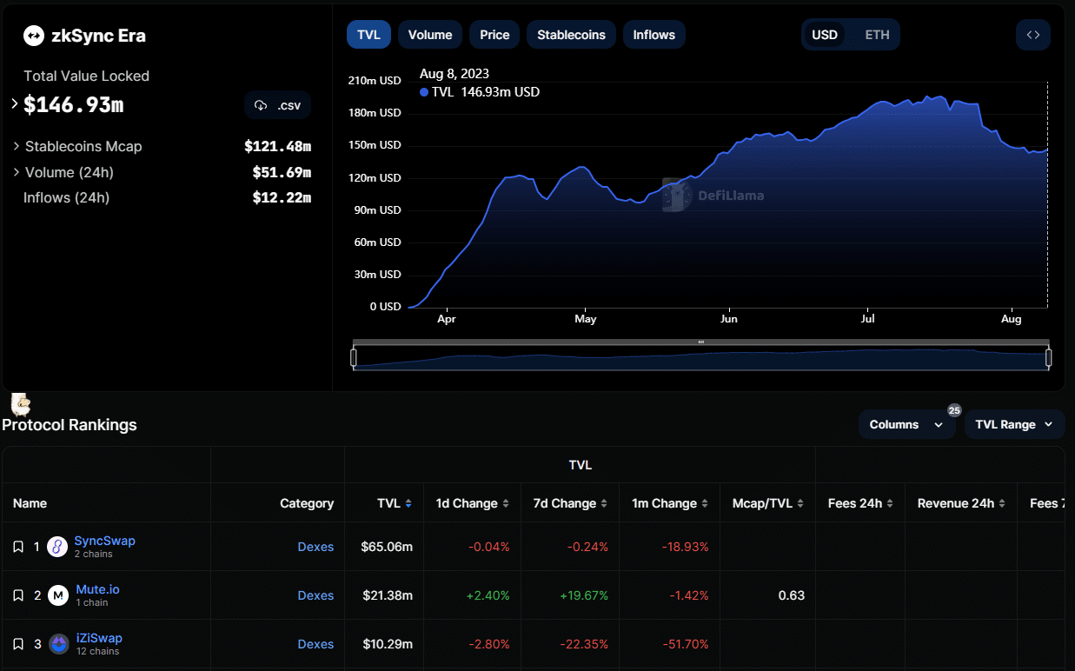Click the top grip of the range slider

click(x=701, y=342)
